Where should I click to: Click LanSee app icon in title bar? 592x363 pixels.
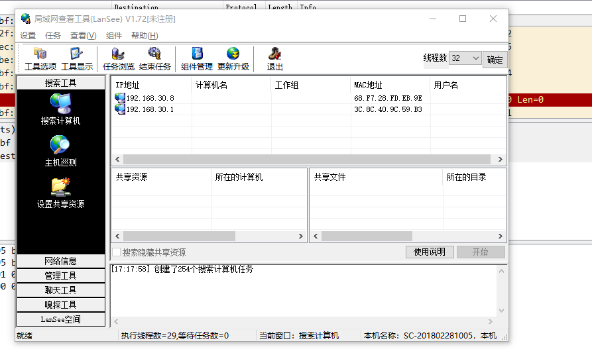point(26,19)
